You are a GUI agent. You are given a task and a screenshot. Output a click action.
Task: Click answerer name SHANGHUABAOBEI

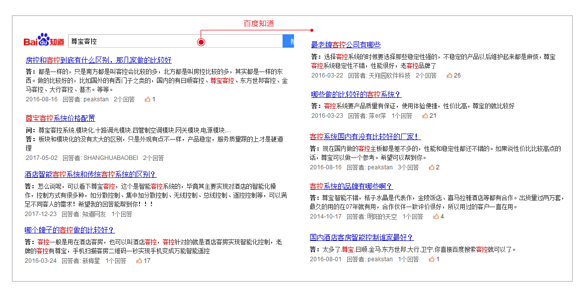111,158
